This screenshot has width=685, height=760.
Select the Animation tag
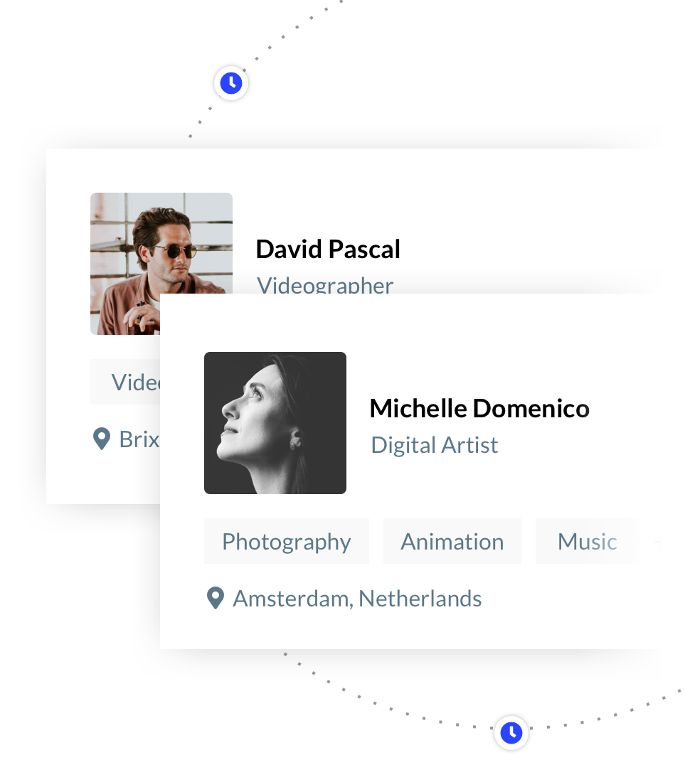tap(452, 541)
